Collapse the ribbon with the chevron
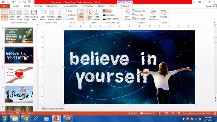The height and width of the screenshot is (122, 217). click(215, 23)
